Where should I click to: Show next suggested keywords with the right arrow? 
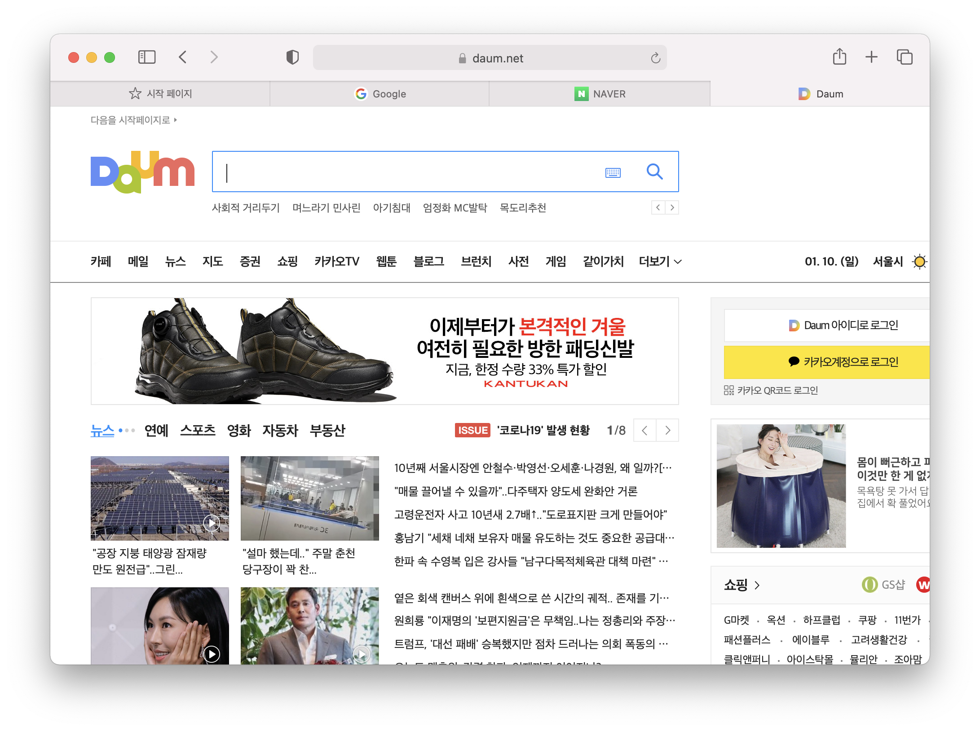coord(672,207)
